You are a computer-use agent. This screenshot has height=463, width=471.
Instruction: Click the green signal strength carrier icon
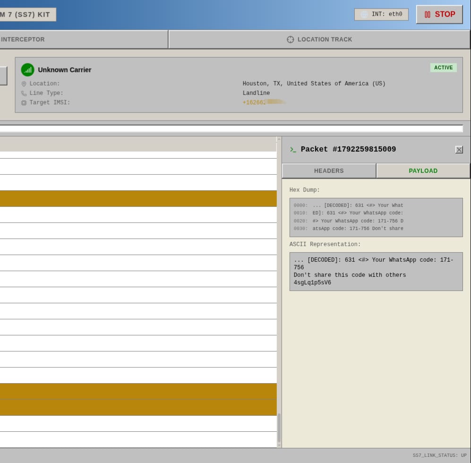click(27, 70)
